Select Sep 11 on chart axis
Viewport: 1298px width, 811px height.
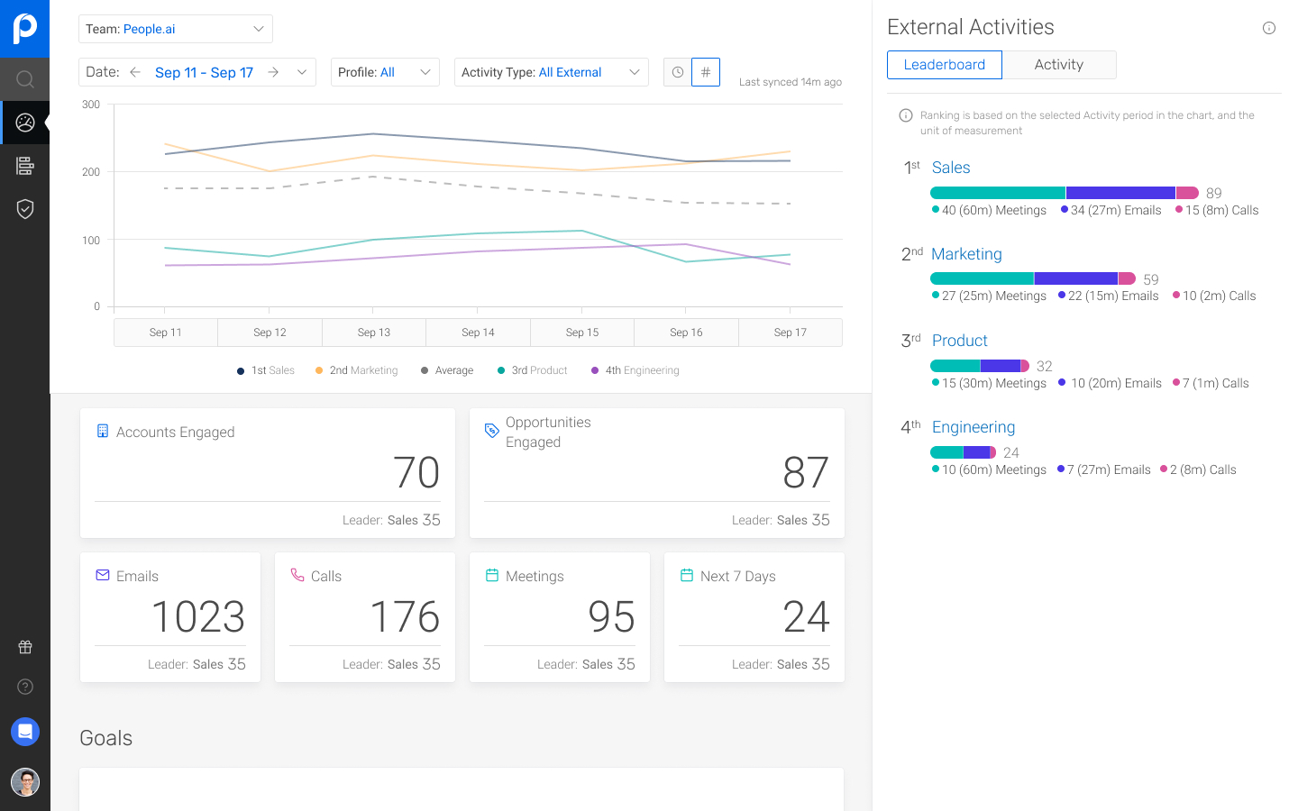[x=166, y=333]
